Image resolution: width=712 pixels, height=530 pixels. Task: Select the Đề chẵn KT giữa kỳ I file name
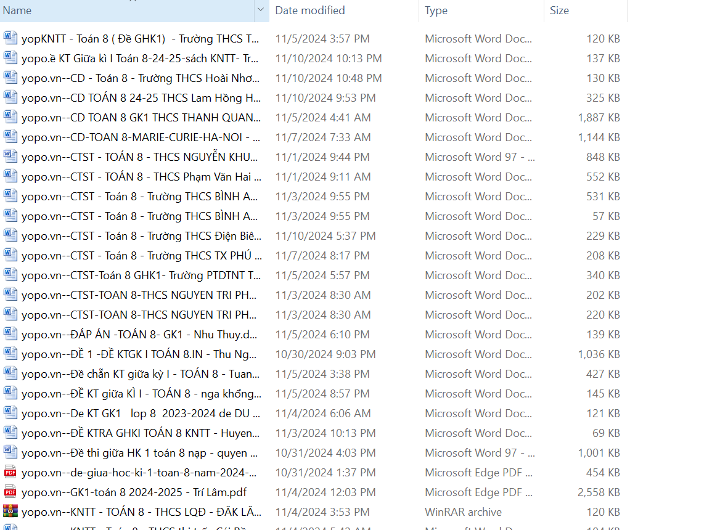(141, 374)
